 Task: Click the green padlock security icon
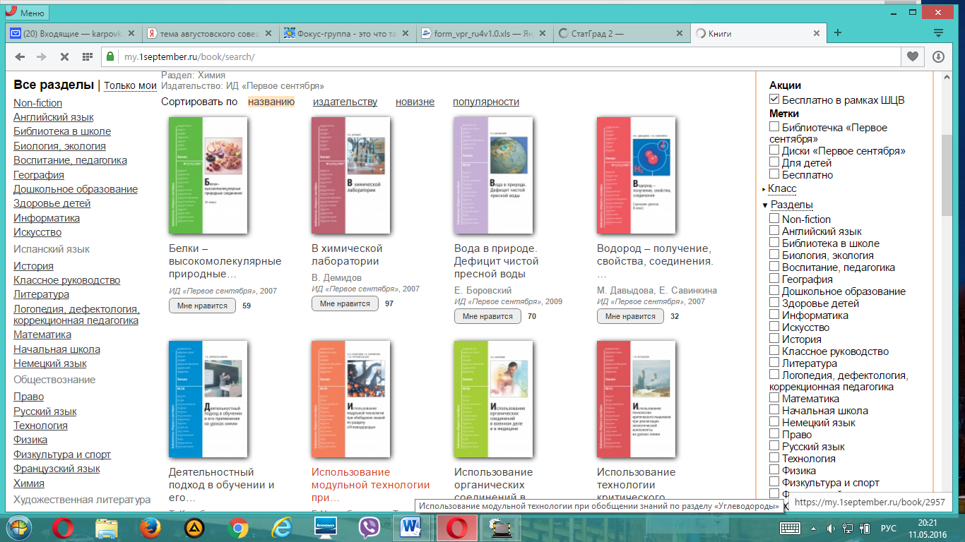pos(110,56)
